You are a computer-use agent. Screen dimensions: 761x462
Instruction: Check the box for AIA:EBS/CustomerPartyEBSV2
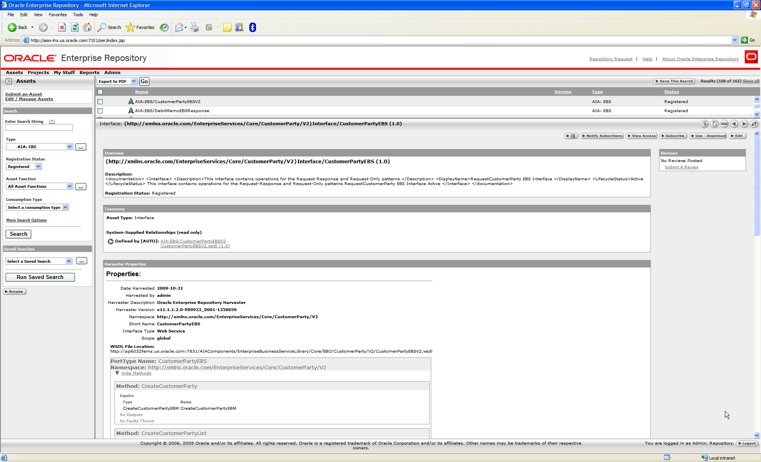[100, 102]
